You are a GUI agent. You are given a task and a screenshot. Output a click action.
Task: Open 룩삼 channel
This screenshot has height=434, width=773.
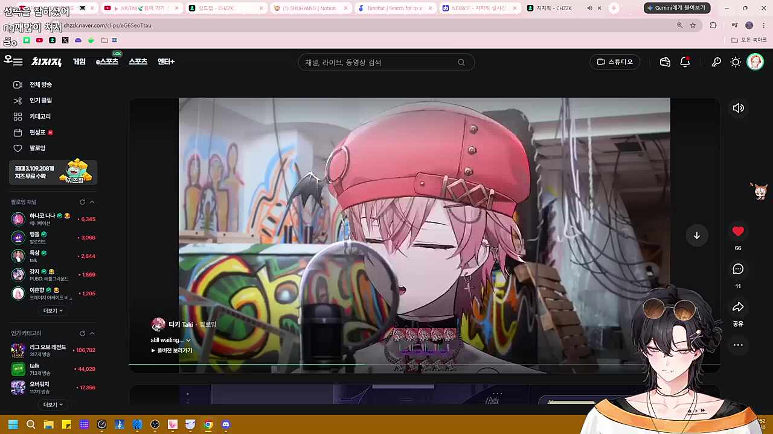pos(53,256)
